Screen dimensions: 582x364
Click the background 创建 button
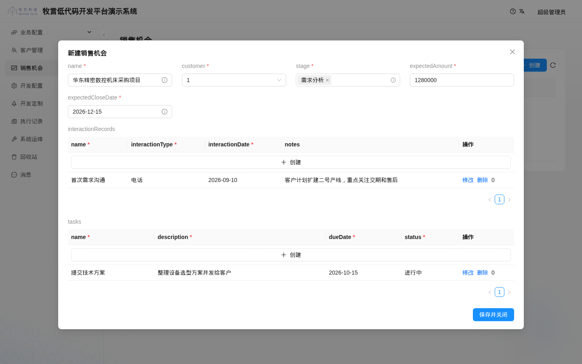click(535, 65)
